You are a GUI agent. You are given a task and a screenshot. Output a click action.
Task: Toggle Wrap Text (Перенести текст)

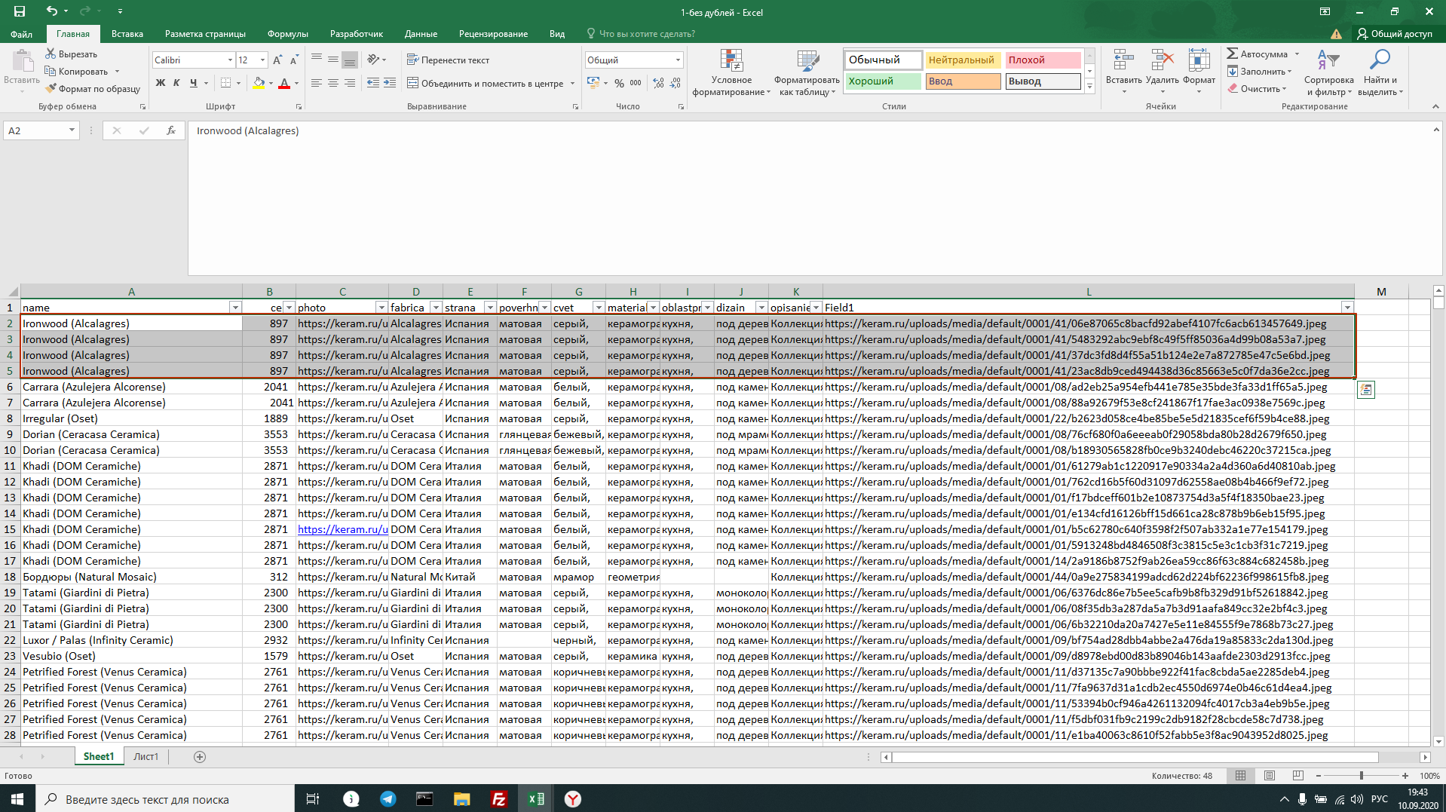pos(449,60)
